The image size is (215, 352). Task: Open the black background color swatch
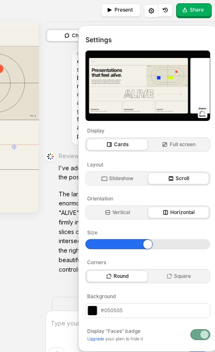[92, 311]
